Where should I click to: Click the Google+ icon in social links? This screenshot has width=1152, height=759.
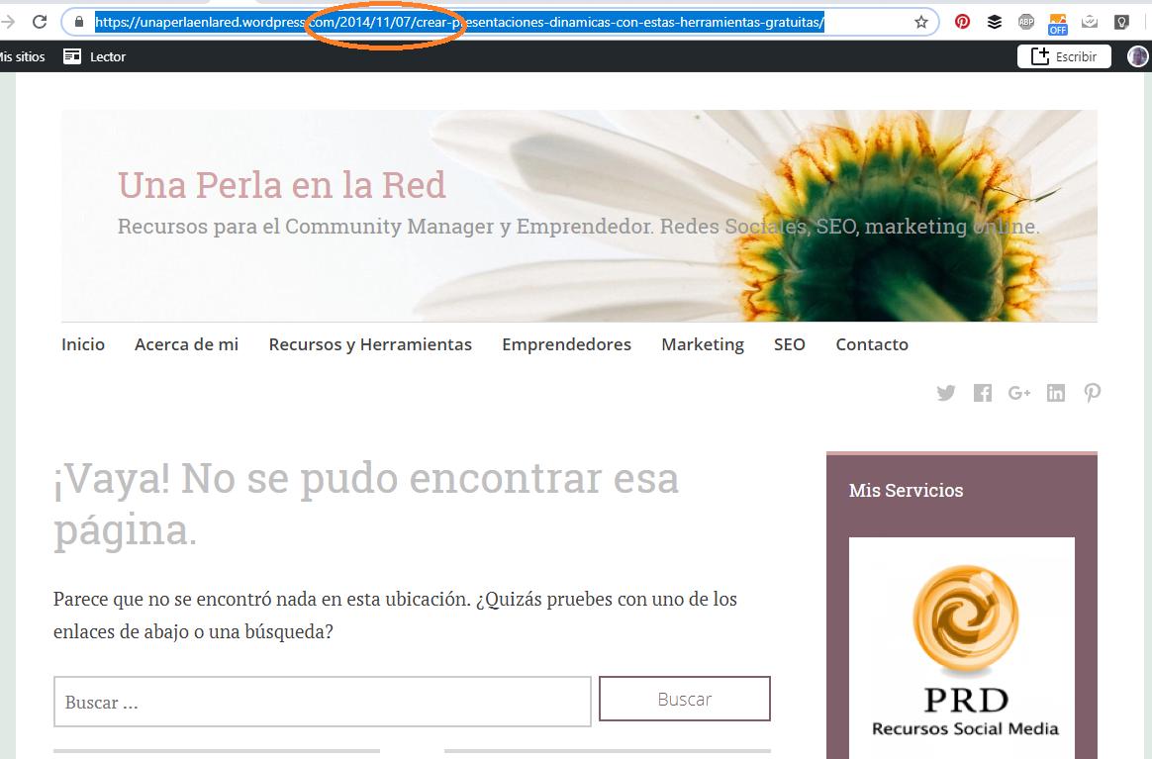tap(1019, 393)
